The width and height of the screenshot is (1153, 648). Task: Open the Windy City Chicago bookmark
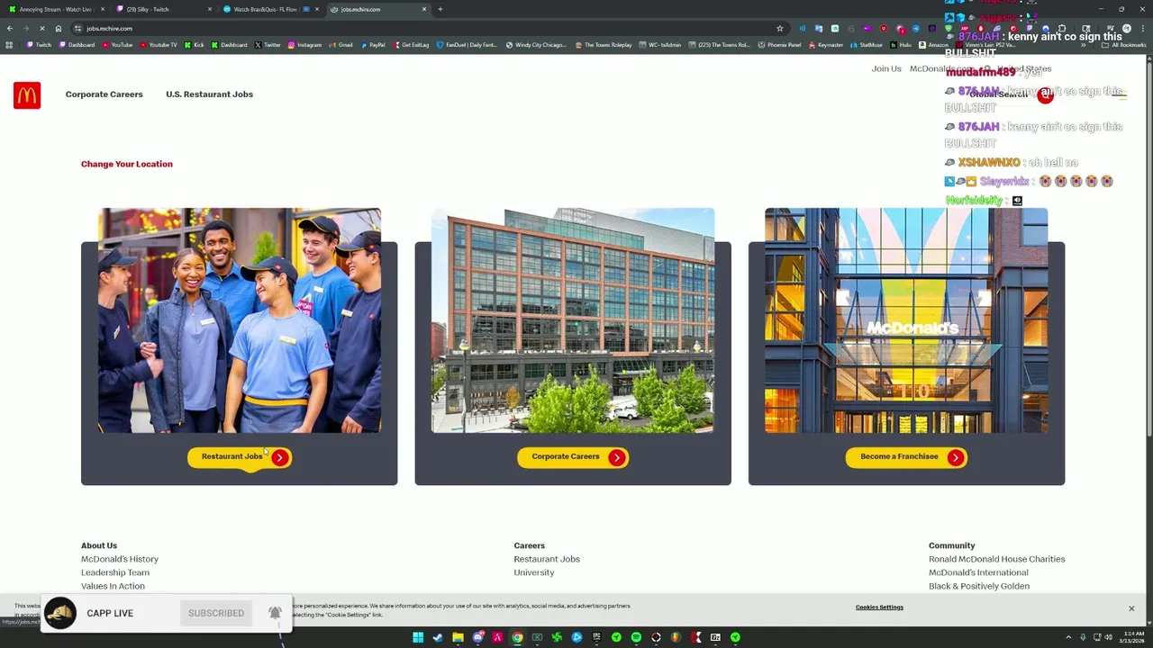pyautogui.click(x=536, y=45)
